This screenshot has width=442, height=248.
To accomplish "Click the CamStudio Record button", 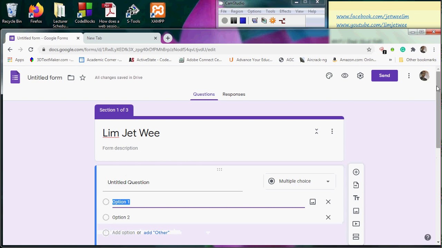I will [x=225, y=21].
